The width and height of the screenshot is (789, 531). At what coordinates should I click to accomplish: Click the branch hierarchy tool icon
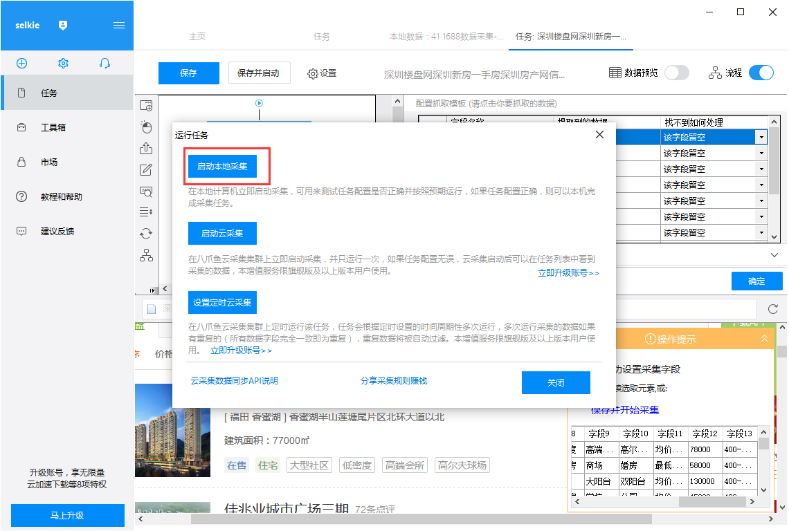(x=146, y=255)
